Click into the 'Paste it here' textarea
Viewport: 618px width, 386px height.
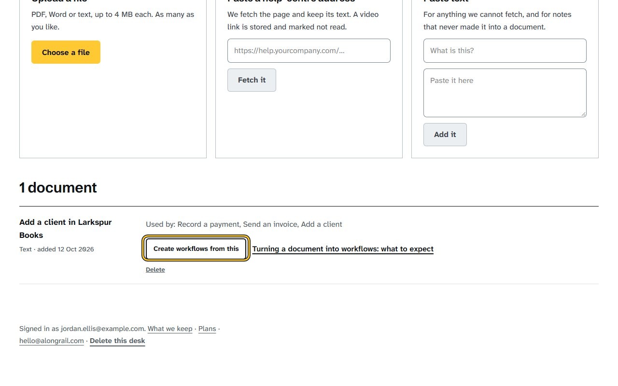tap(505, 93)
